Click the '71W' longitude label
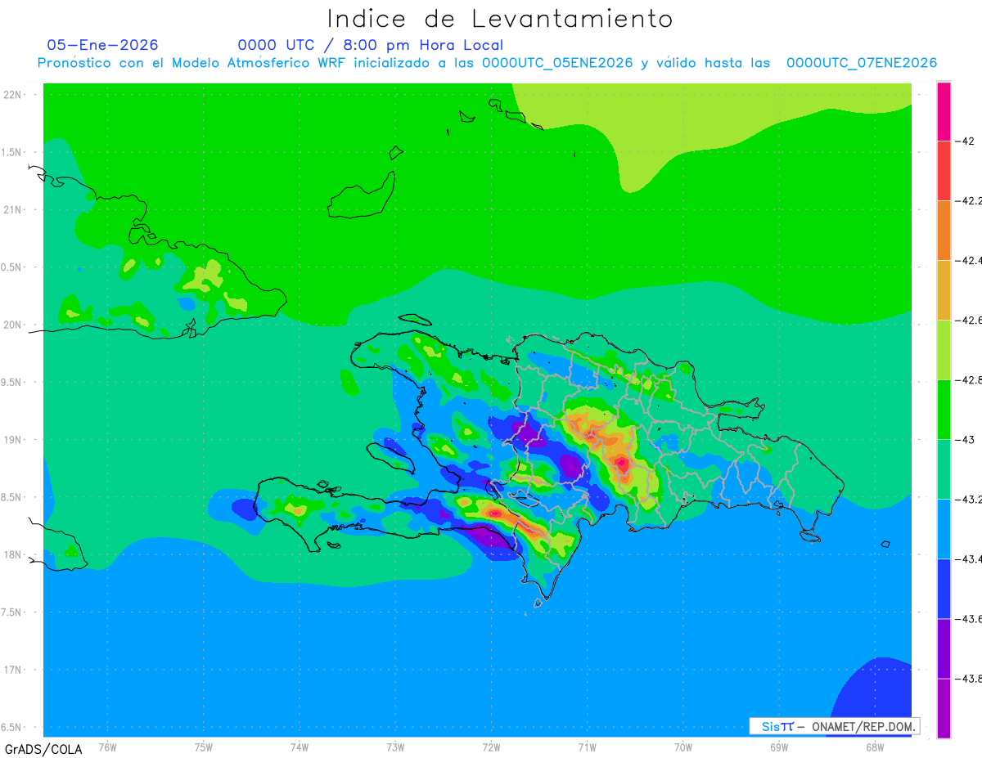Image resolution: width=982 pixels, height=758 pixels. [587, 747]
